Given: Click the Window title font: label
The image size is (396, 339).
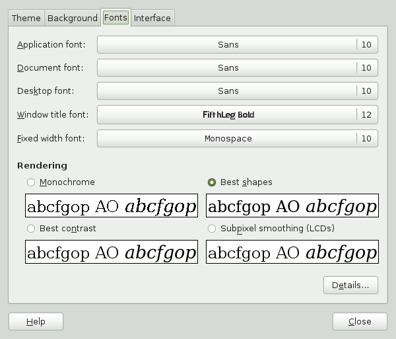Looking at the screenshot, I should pos(53,115).
